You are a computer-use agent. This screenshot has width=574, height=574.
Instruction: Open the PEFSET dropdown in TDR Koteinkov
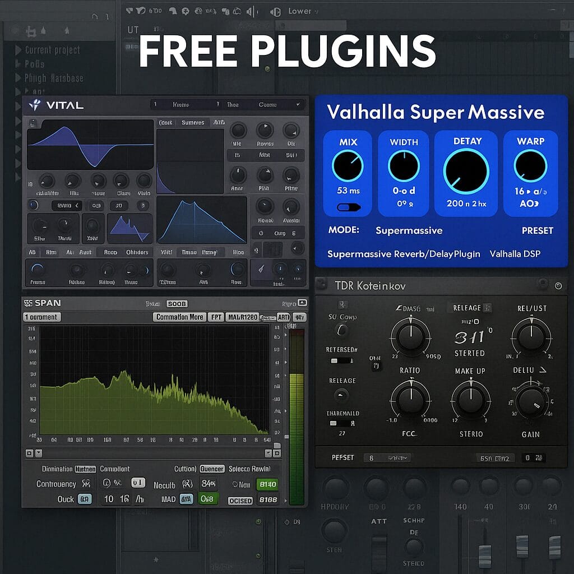tap(388, 457)
